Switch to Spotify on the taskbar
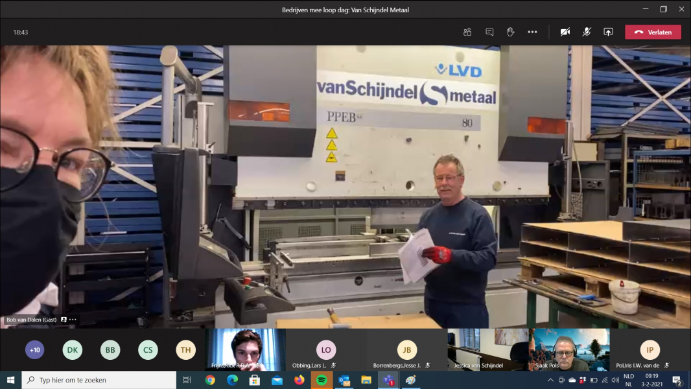This screenshot has width=691, height=389. 322,380
